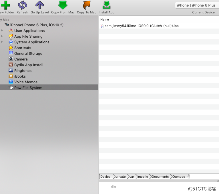Viewport: 219px width, 194px height.
Task: Click the Refresh arrows icon
Action: coord(22,5)
